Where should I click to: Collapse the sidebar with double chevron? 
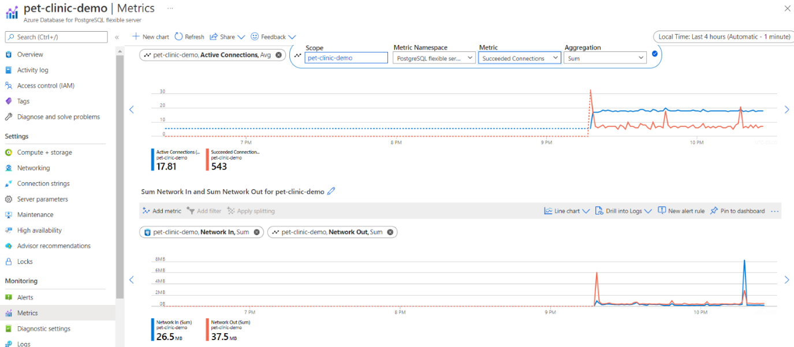(117, 37)
